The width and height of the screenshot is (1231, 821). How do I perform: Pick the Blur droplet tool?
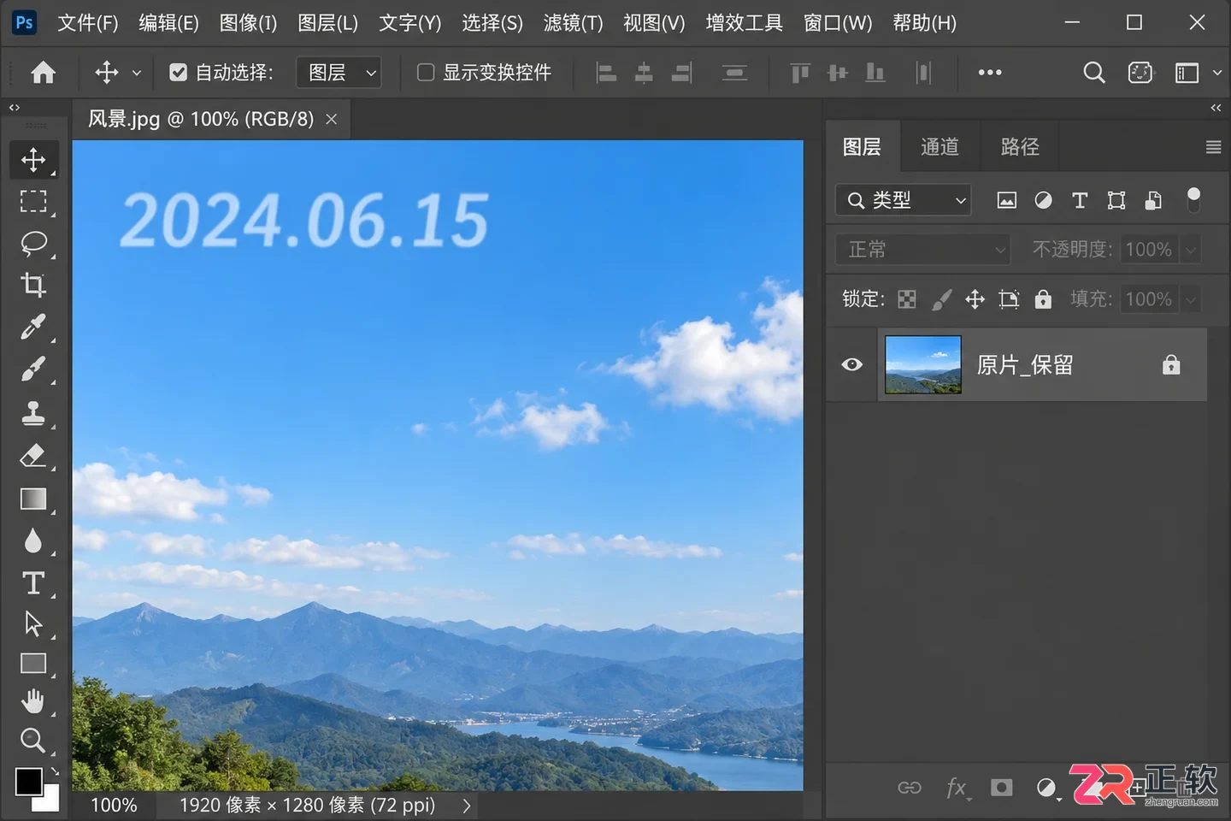tap(33, 541)
